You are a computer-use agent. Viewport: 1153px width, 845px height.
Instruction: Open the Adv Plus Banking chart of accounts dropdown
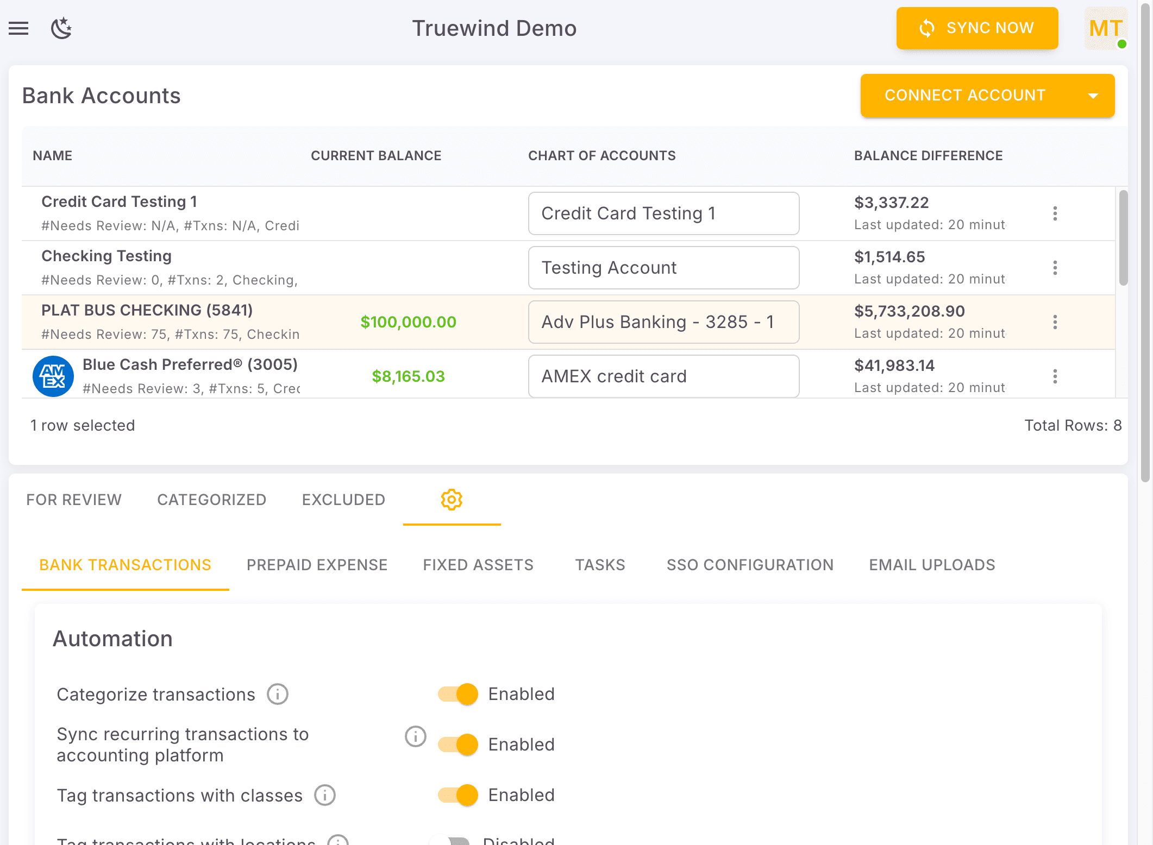(x=663, y=321)
